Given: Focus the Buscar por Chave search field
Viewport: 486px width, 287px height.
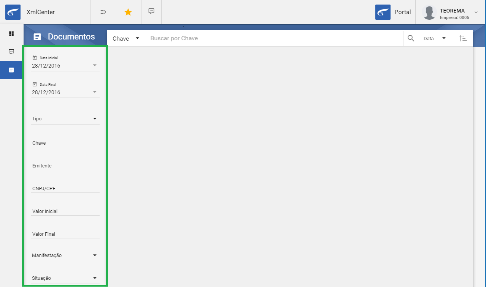Looking at the screenshot, I should 275,38.
